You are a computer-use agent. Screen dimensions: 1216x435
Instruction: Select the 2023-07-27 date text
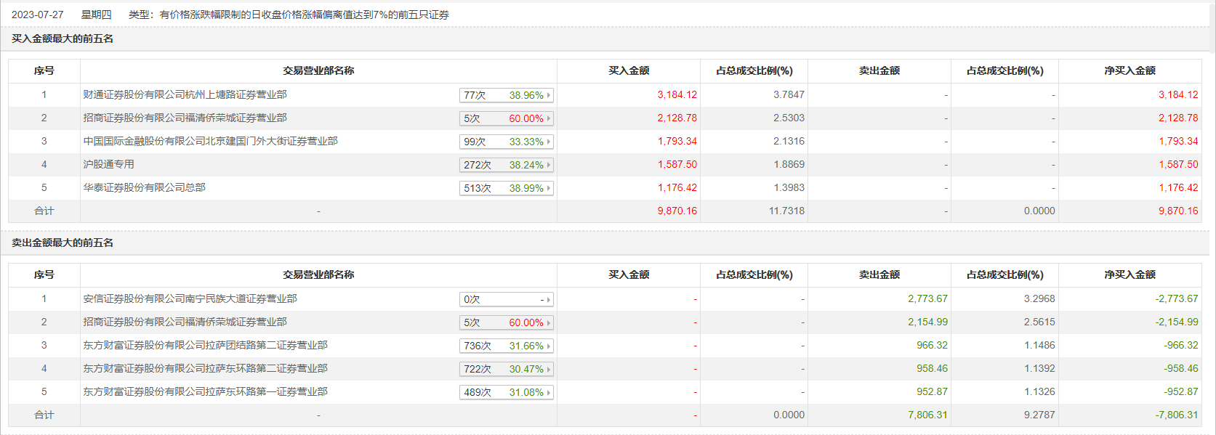tap(38, 15)
